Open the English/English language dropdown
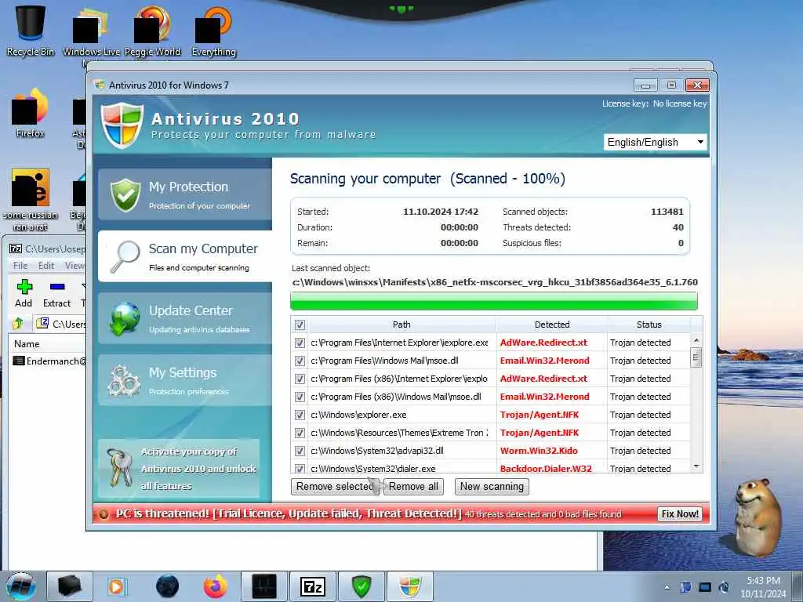Viewport: 803px width, 602px height. 655,142
